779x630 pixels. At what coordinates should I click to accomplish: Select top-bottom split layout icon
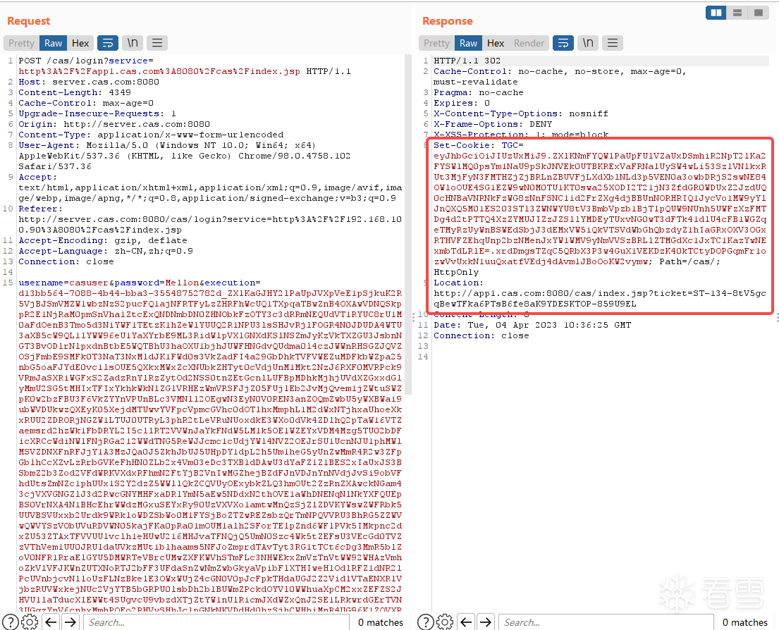click(x=737, y=13)
